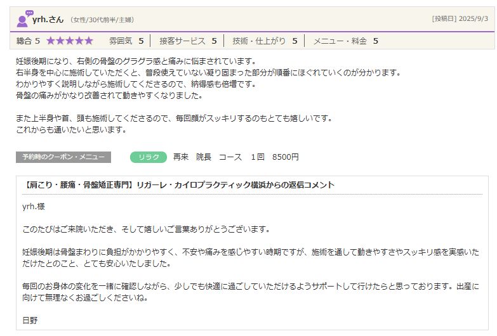The image size is (497, 336).
Task: Click the 総合 5 overall score label
Action: click(28, 41)
